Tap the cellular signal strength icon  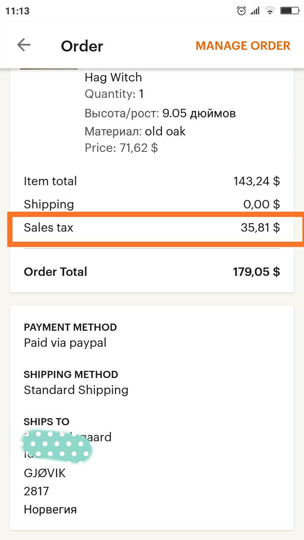coord(255,11)
